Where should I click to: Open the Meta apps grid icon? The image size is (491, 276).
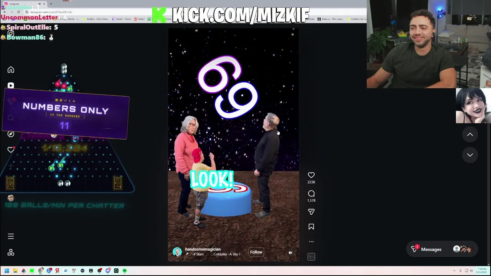coord(11,252)
